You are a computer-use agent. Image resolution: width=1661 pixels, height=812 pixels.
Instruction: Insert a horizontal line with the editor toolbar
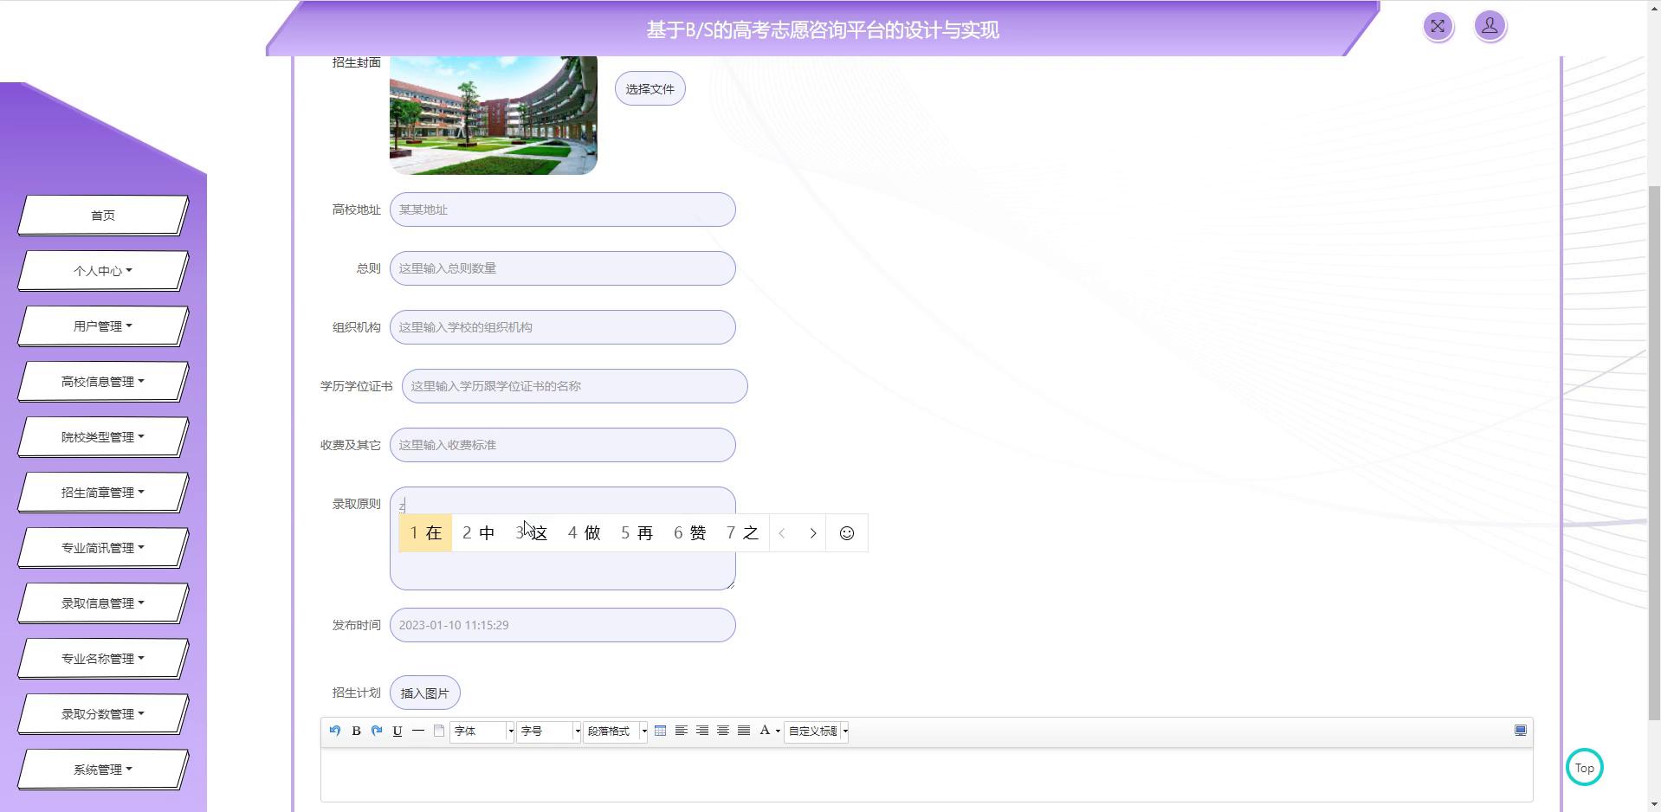pyautogui.click(x=418, y=731)
